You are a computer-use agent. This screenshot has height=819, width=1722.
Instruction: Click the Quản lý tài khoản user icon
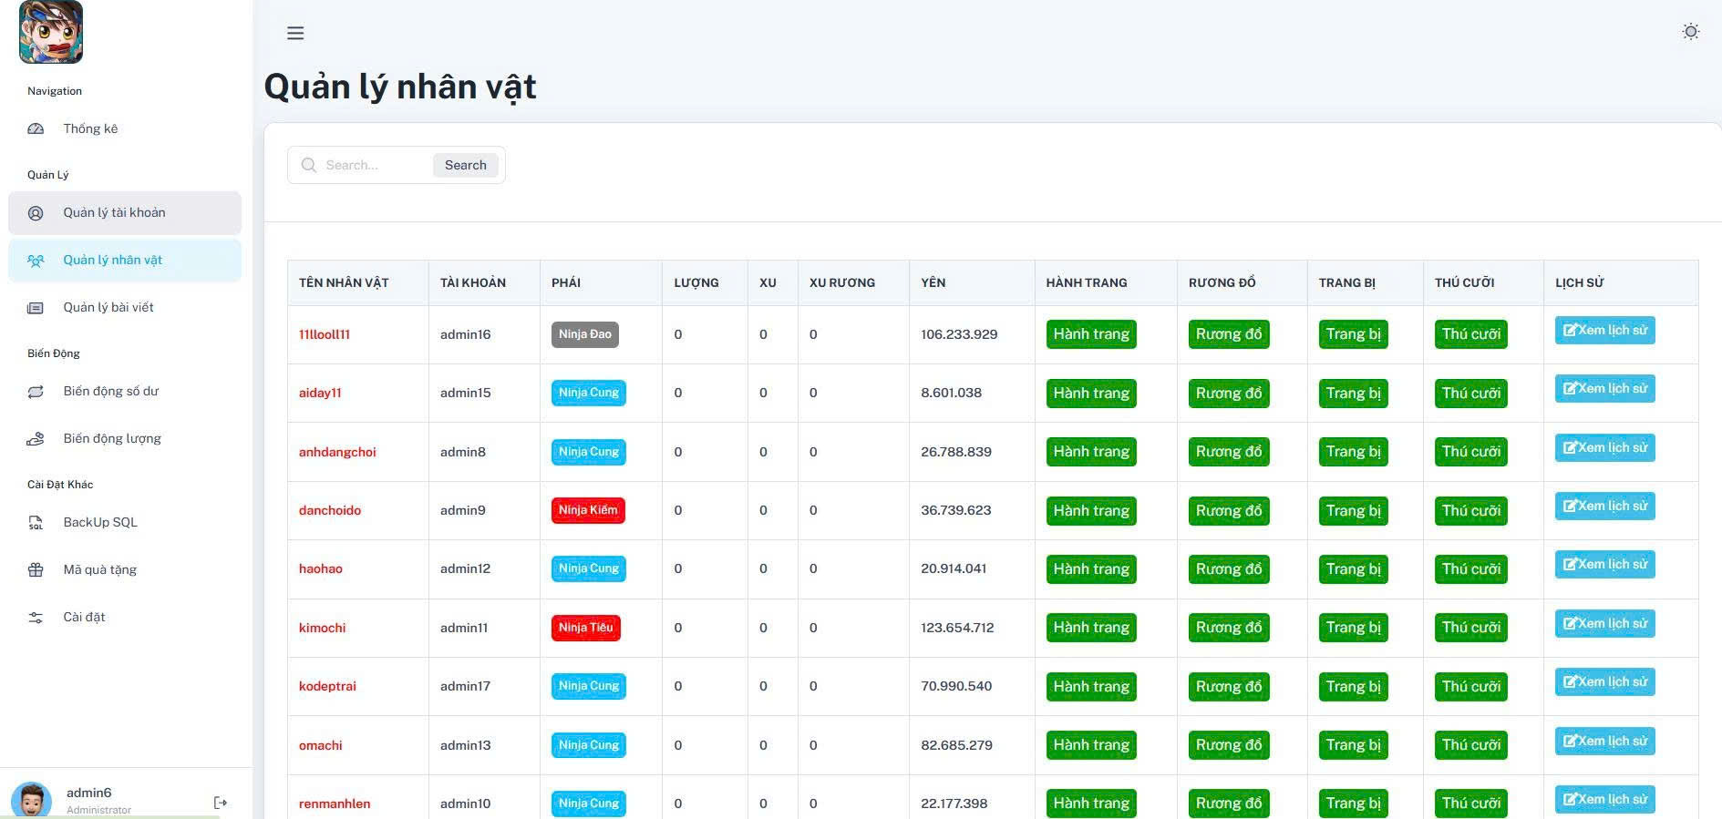tap(36, 213)
